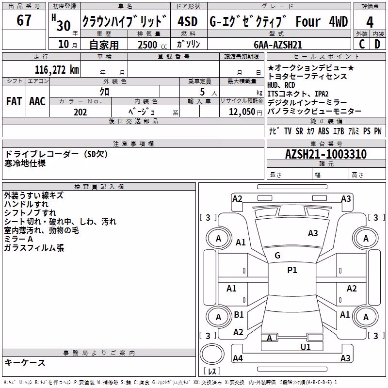The height and width of the screenshot is (388, 388).
Task: Select the overall evaluation score 4
Action: [x=370, y=22]
